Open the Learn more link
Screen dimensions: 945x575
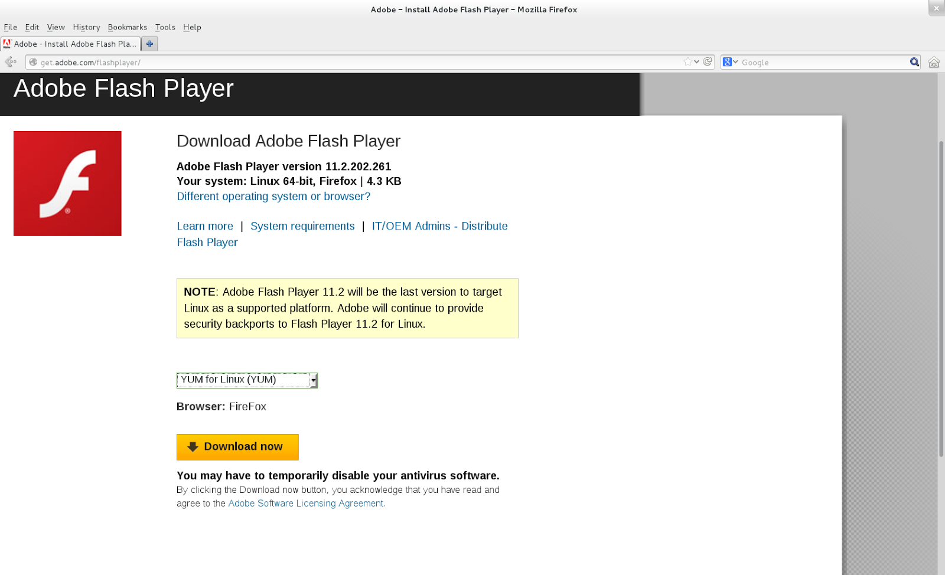tap(205, 226)
